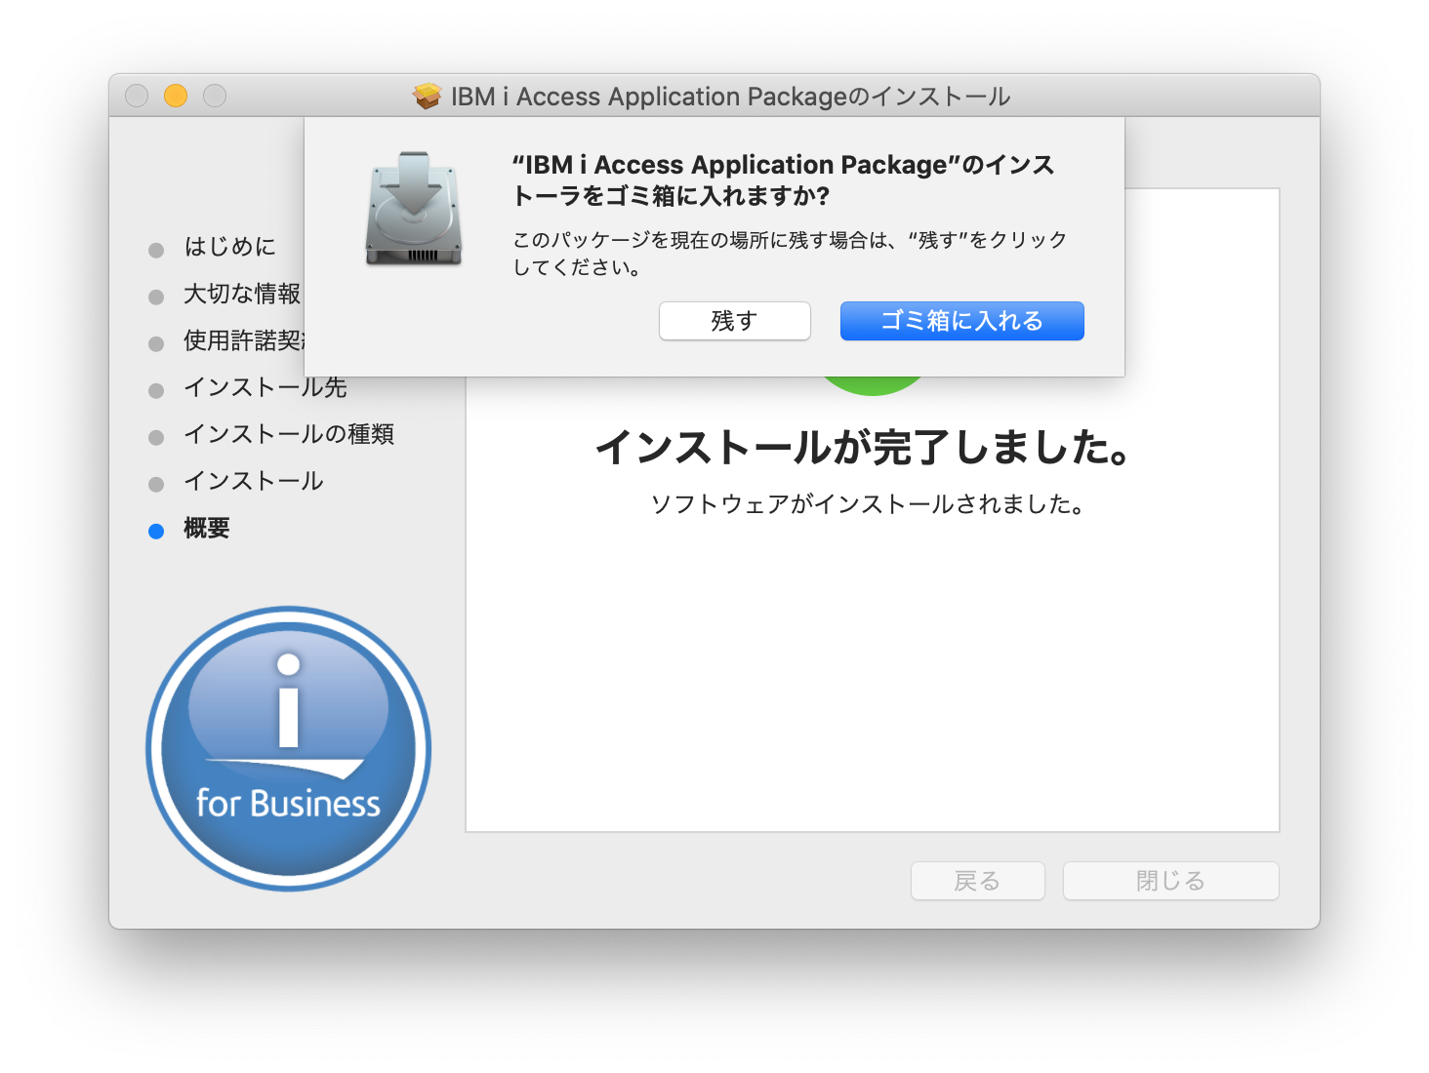Click the 残す (Keep) button

tap(734, 321)
